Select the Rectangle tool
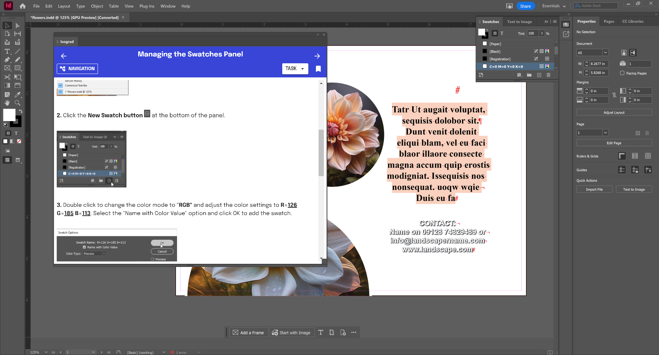659x355 pixels. click(18, 68)
